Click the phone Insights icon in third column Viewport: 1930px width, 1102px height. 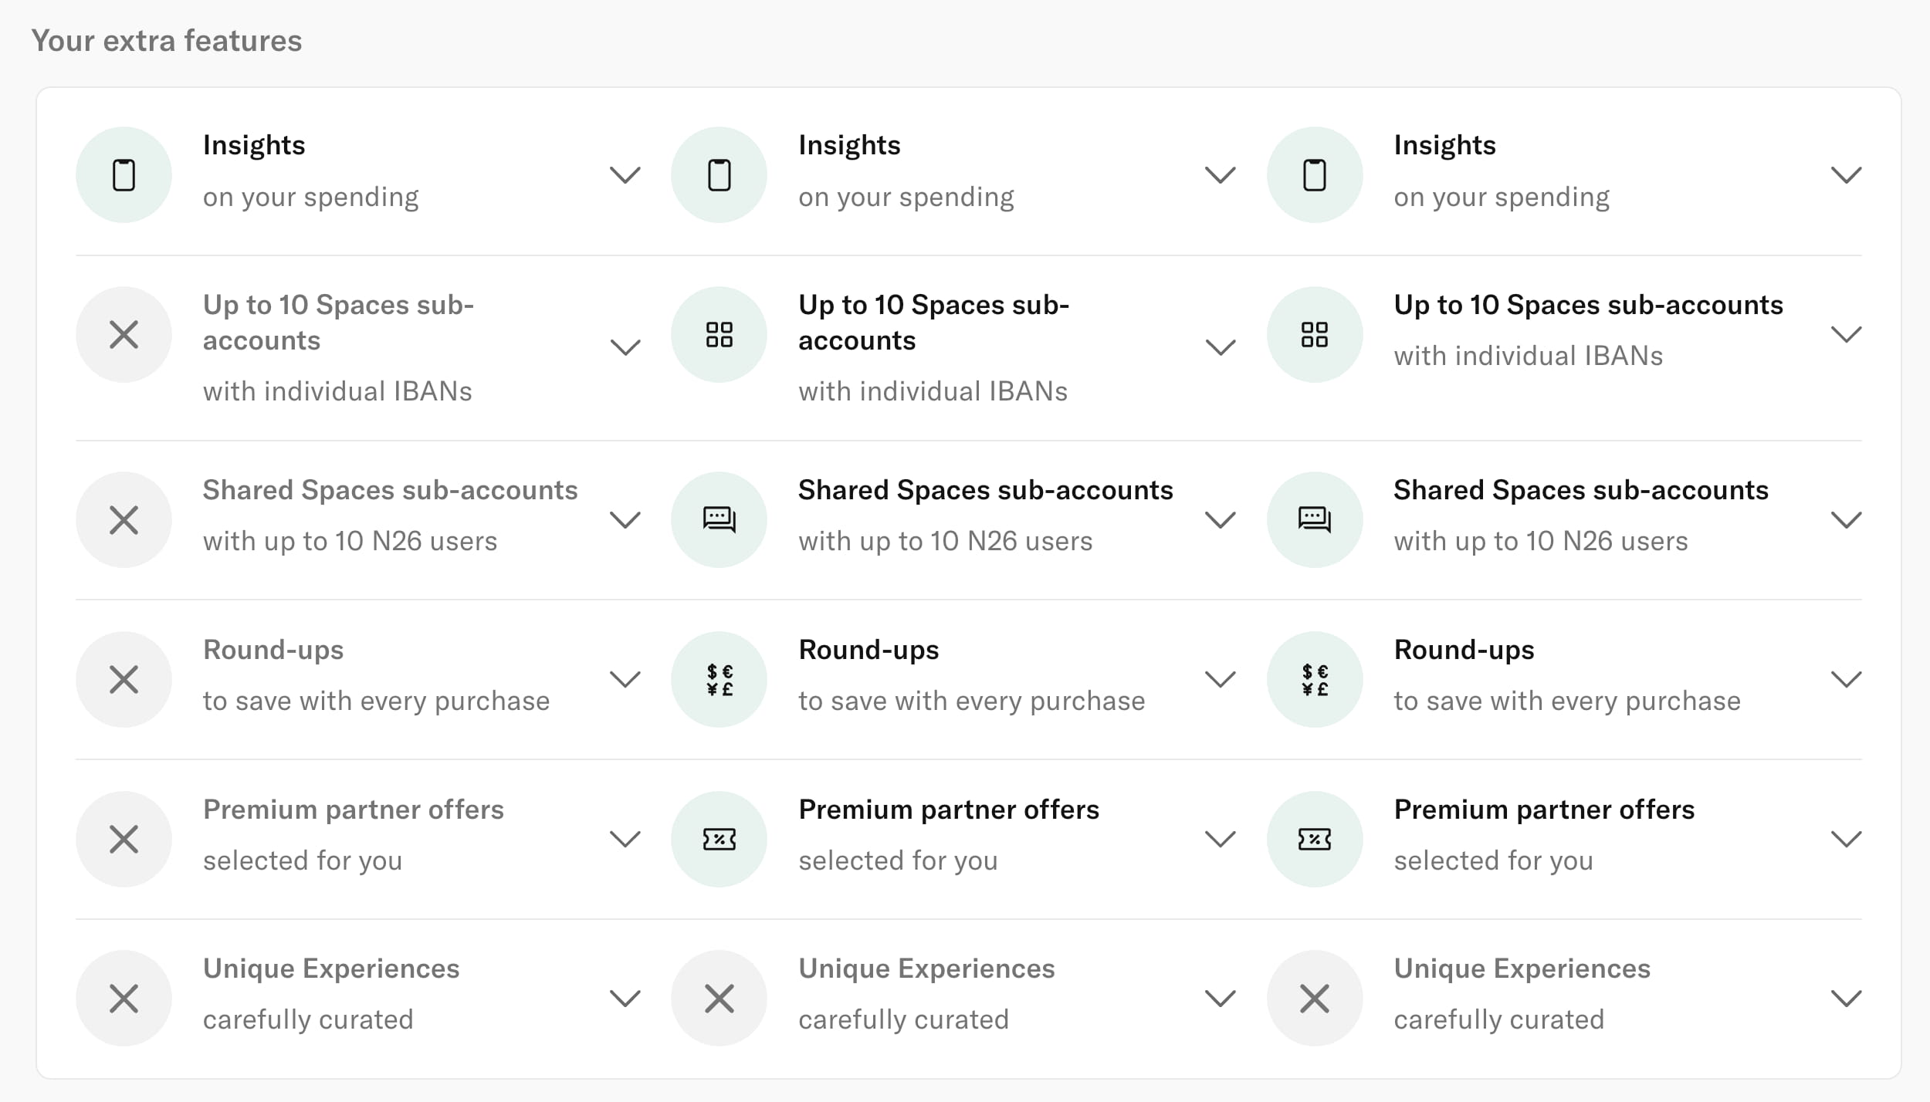(1314, 175)
